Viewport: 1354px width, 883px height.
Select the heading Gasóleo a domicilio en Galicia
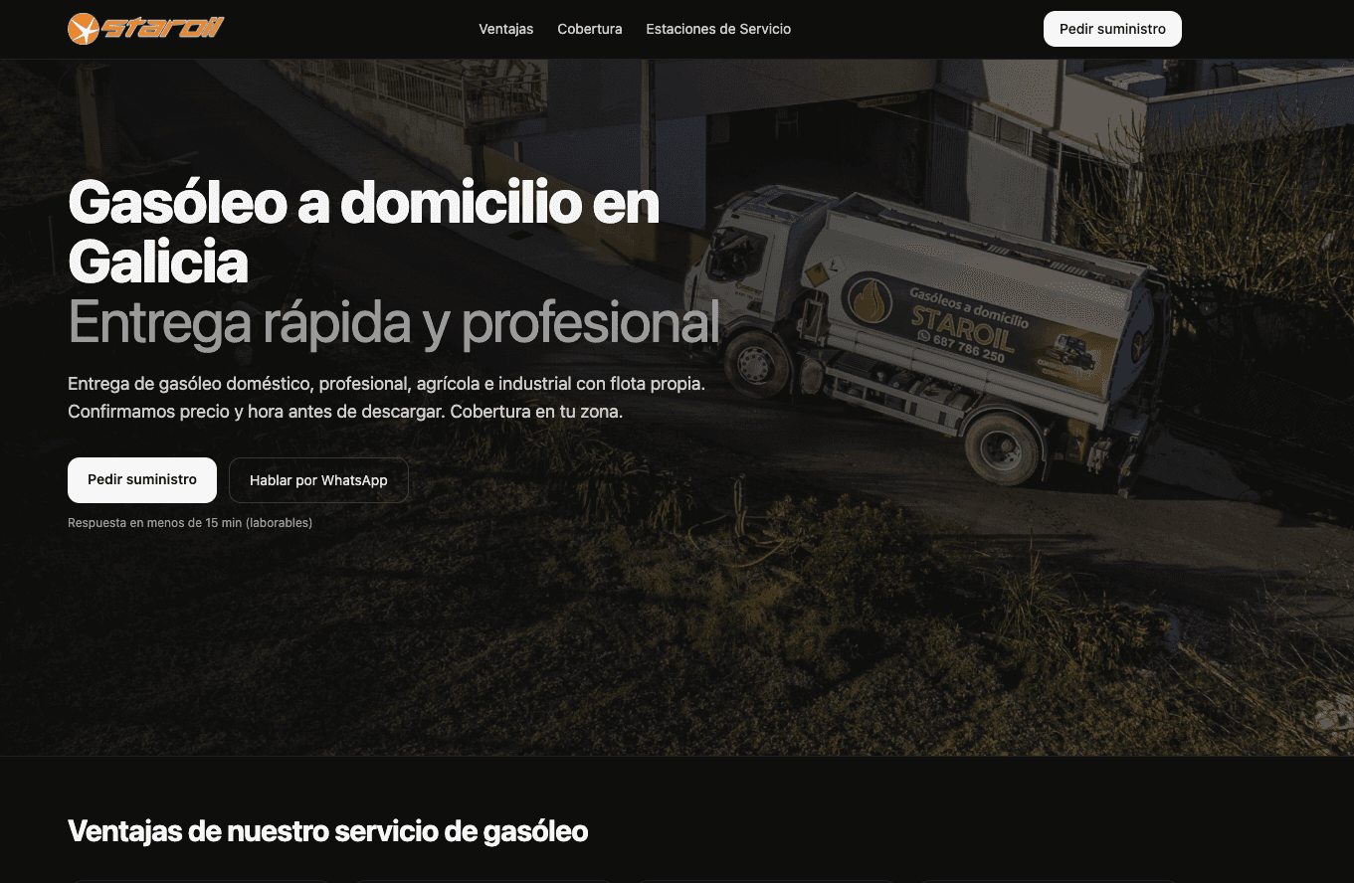coord(364,233)
